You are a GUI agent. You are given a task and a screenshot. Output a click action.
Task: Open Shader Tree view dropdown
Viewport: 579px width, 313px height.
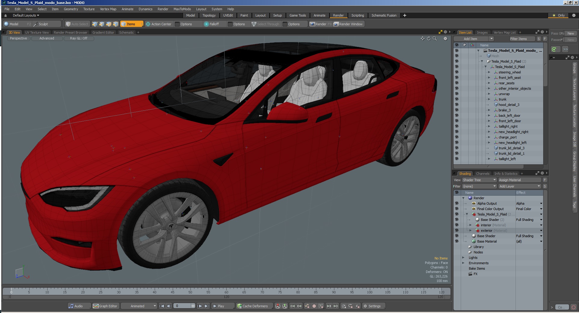pos(479,180)
